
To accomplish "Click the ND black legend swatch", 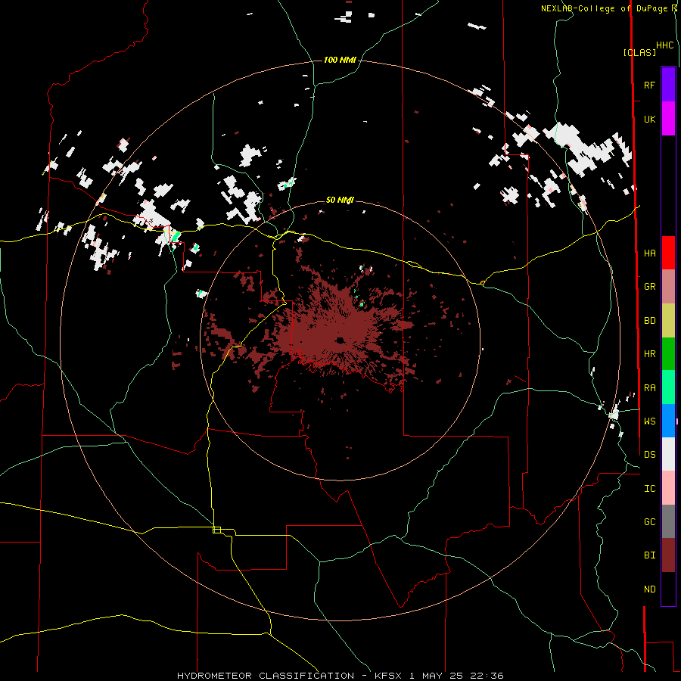I will (668, 589).
